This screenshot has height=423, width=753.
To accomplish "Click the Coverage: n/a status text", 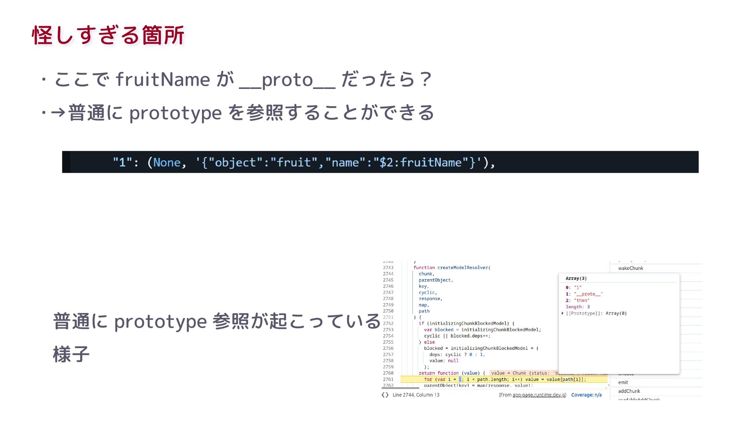I will 586,395.
